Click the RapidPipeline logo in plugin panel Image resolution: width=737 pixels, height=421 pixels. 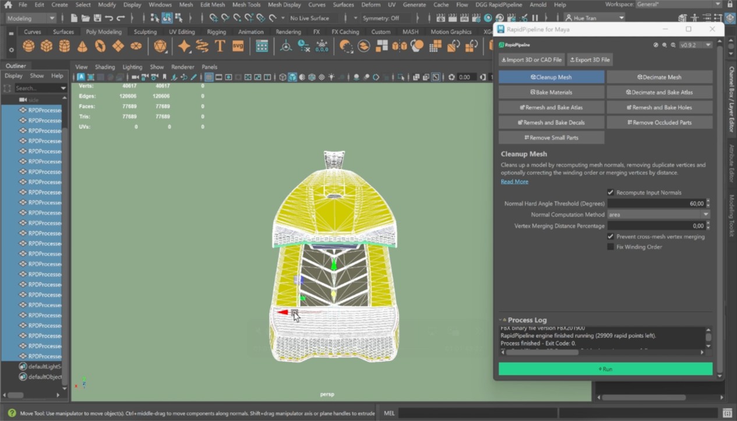514,45
